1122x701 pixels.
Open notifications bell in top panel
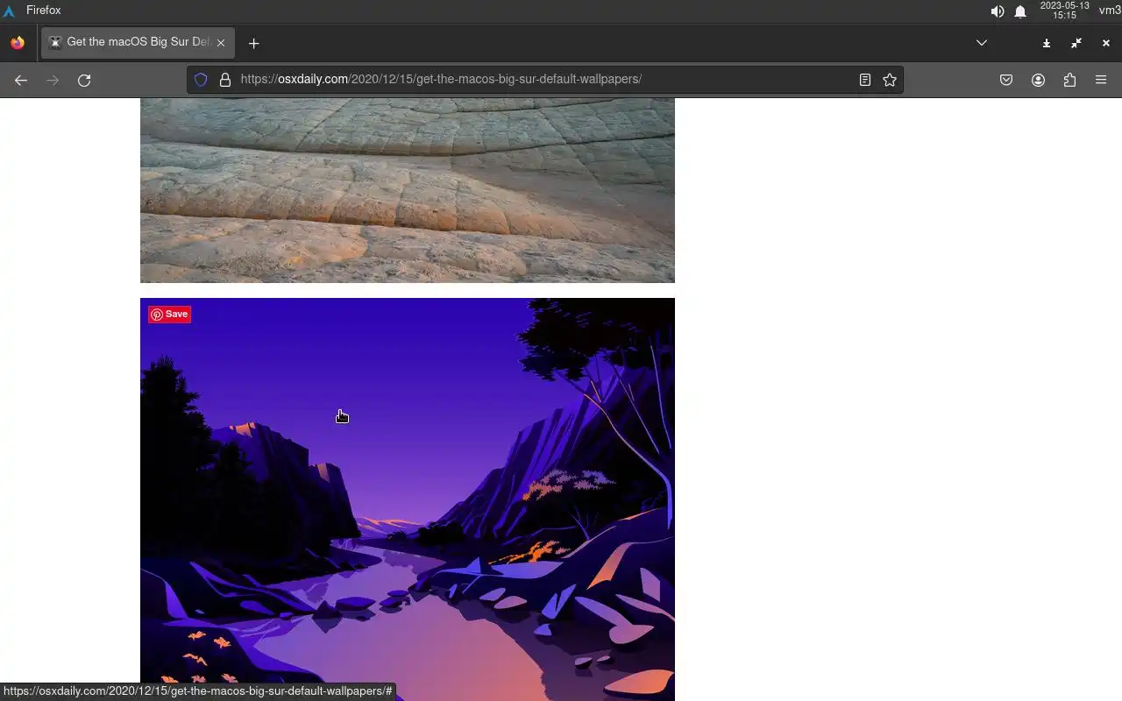[1020, 11]
